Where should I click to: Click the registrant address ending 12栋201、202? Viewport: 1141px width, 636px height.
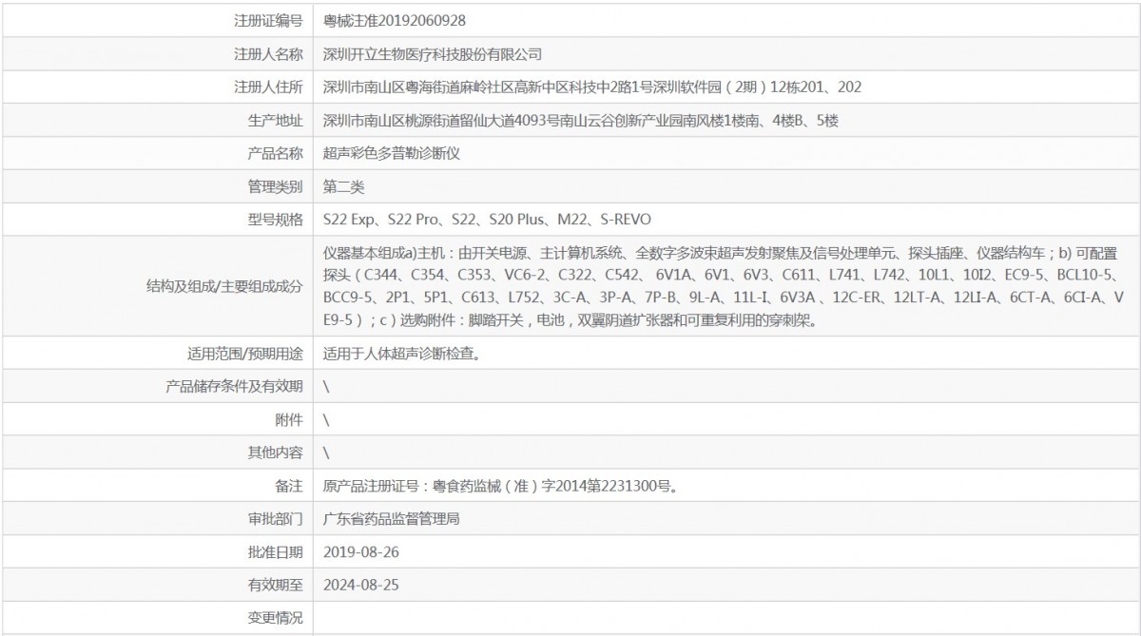[x=592, y=87]
